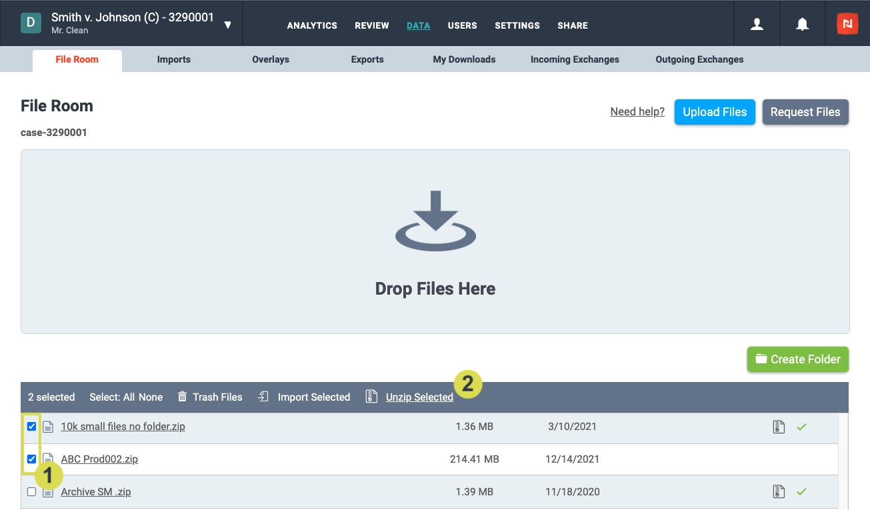Screen dimensions: 870x510
Task: Click the 214.41 MB size value
Action: tap(475, 459)
